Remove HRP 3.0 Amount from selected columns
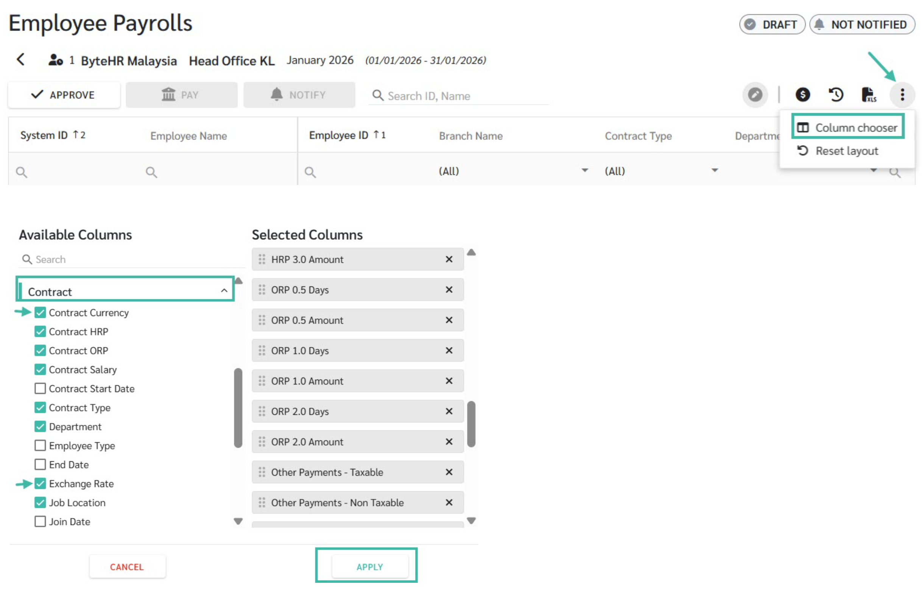The height and width of the screenshot is (604, 922). [449, 259]
